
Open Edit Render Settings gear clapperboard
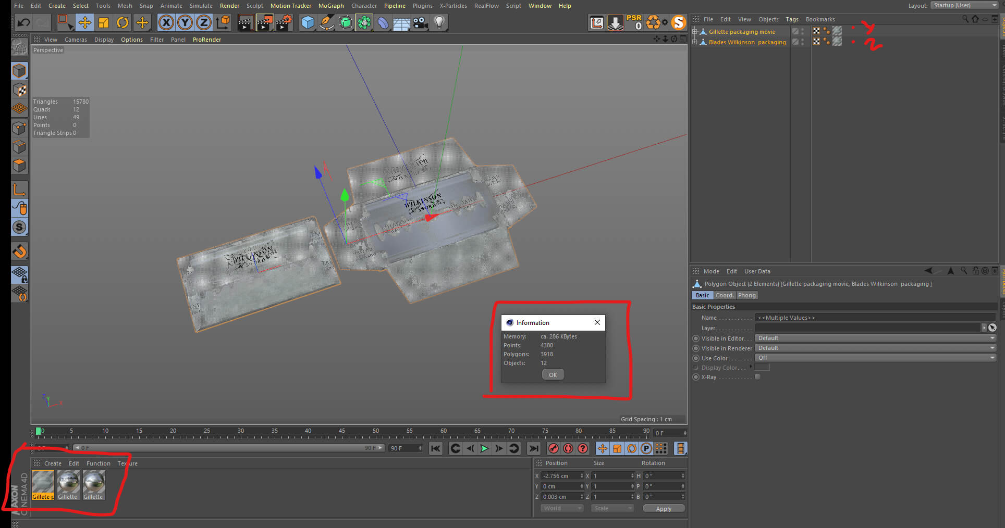284,22
